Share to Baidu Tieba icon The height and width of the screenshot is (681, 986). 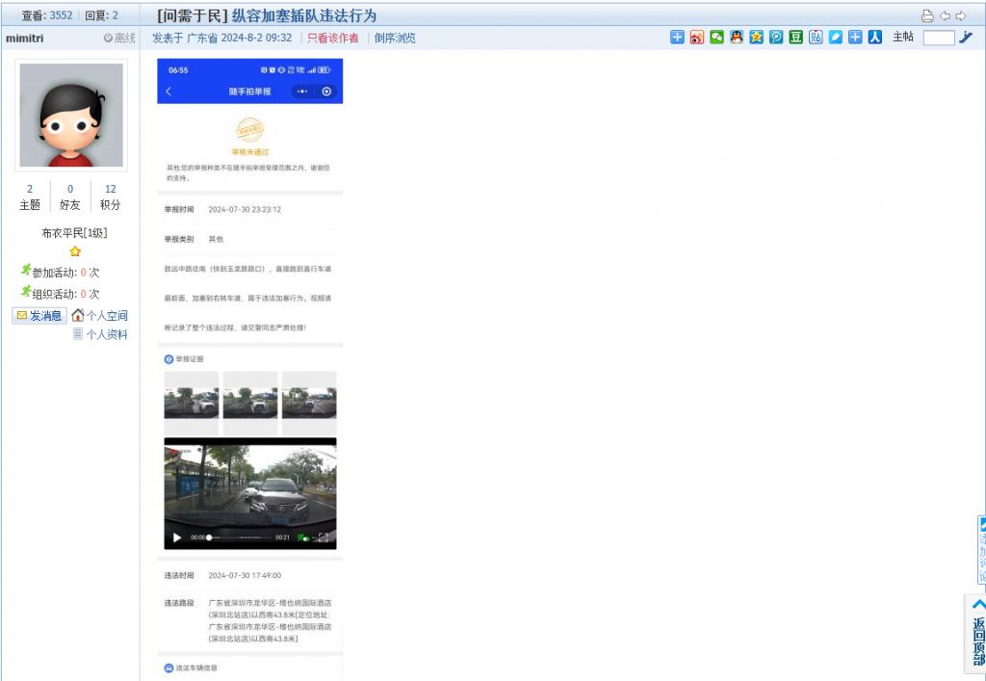click(x=816, y=38)
